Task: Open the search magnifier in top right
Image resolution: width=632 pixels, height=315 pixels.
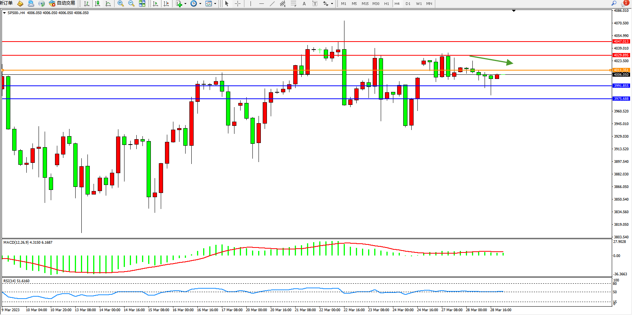Action: (614, 3)
